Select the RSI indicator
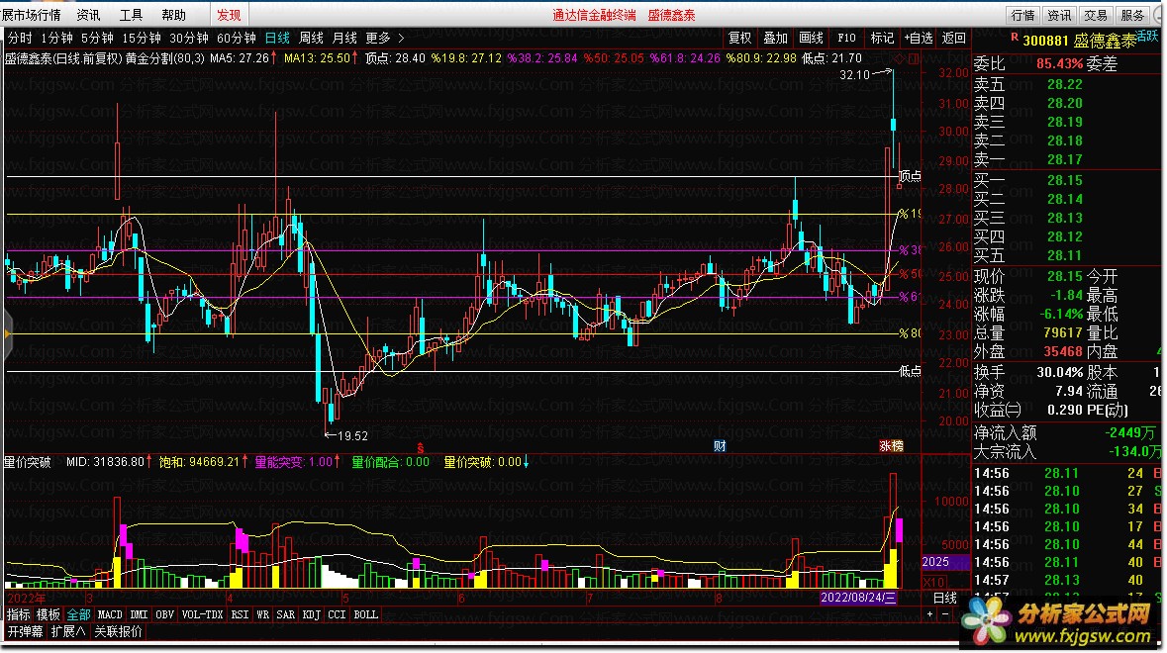This screenshot has height=653, width=1167. pyautogui.click(x=240, y=615)
